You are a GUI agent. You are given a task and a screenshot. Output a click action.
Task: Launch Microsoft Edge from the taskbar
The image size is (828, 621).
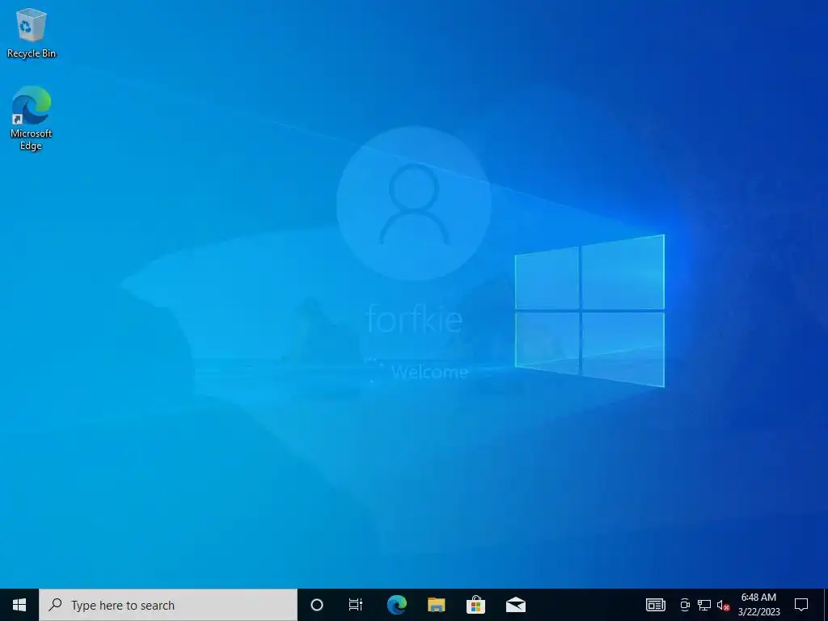[396, 605]
